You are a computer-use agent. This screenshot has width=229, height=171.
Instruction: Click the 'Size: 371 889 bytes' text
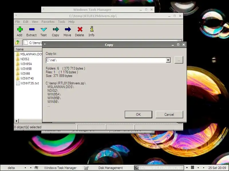point(59,76)
